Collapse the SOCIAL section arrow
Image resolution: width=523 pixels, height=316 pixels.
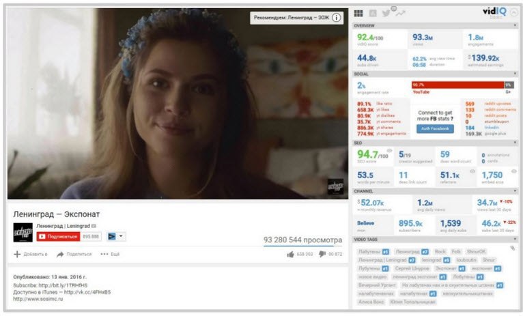(515, 74)
